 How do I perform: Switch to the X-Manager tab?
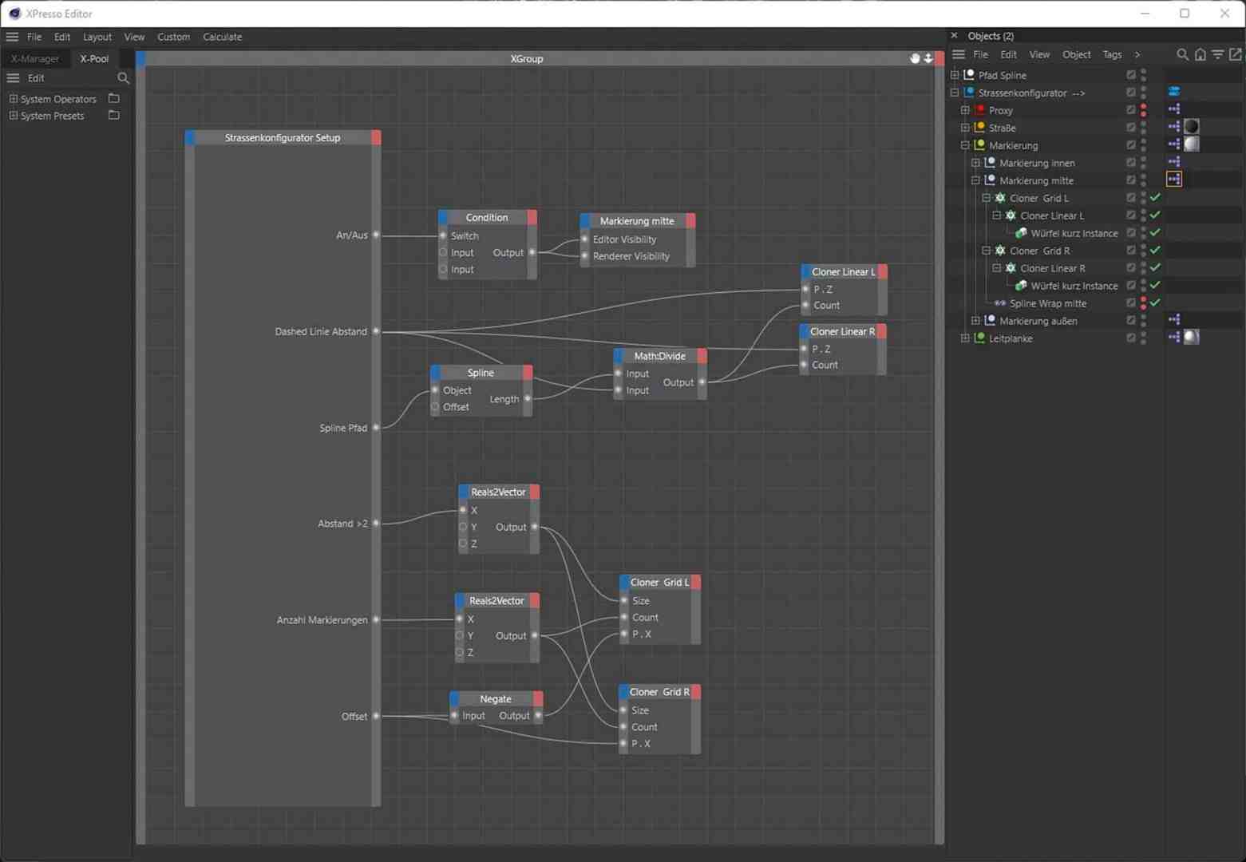point(35,58)
